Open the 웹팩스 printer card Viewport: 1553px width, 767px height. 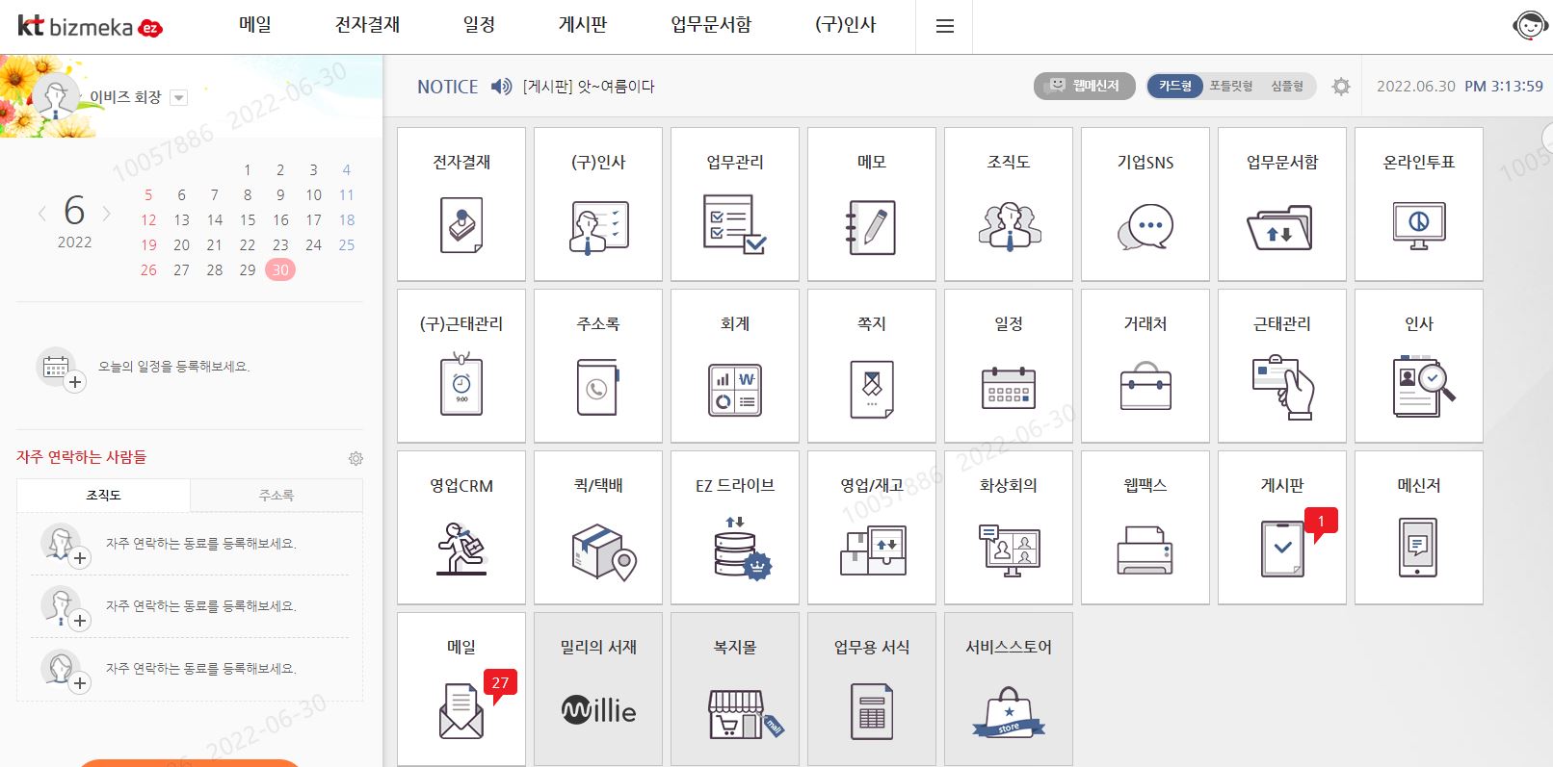(x=1145, y=547)
